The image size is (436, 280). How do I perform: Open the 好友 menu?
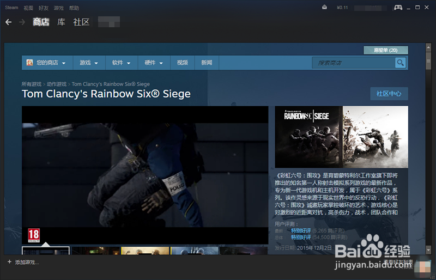click(x=44, y=8)
